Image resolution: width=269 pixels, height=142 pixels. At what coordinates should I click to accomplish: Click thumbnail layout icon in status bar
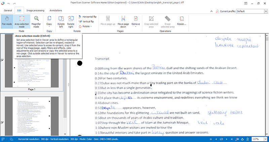[x=3, y=139]
